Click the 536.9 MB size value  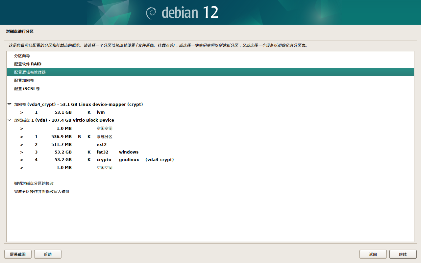62,136
